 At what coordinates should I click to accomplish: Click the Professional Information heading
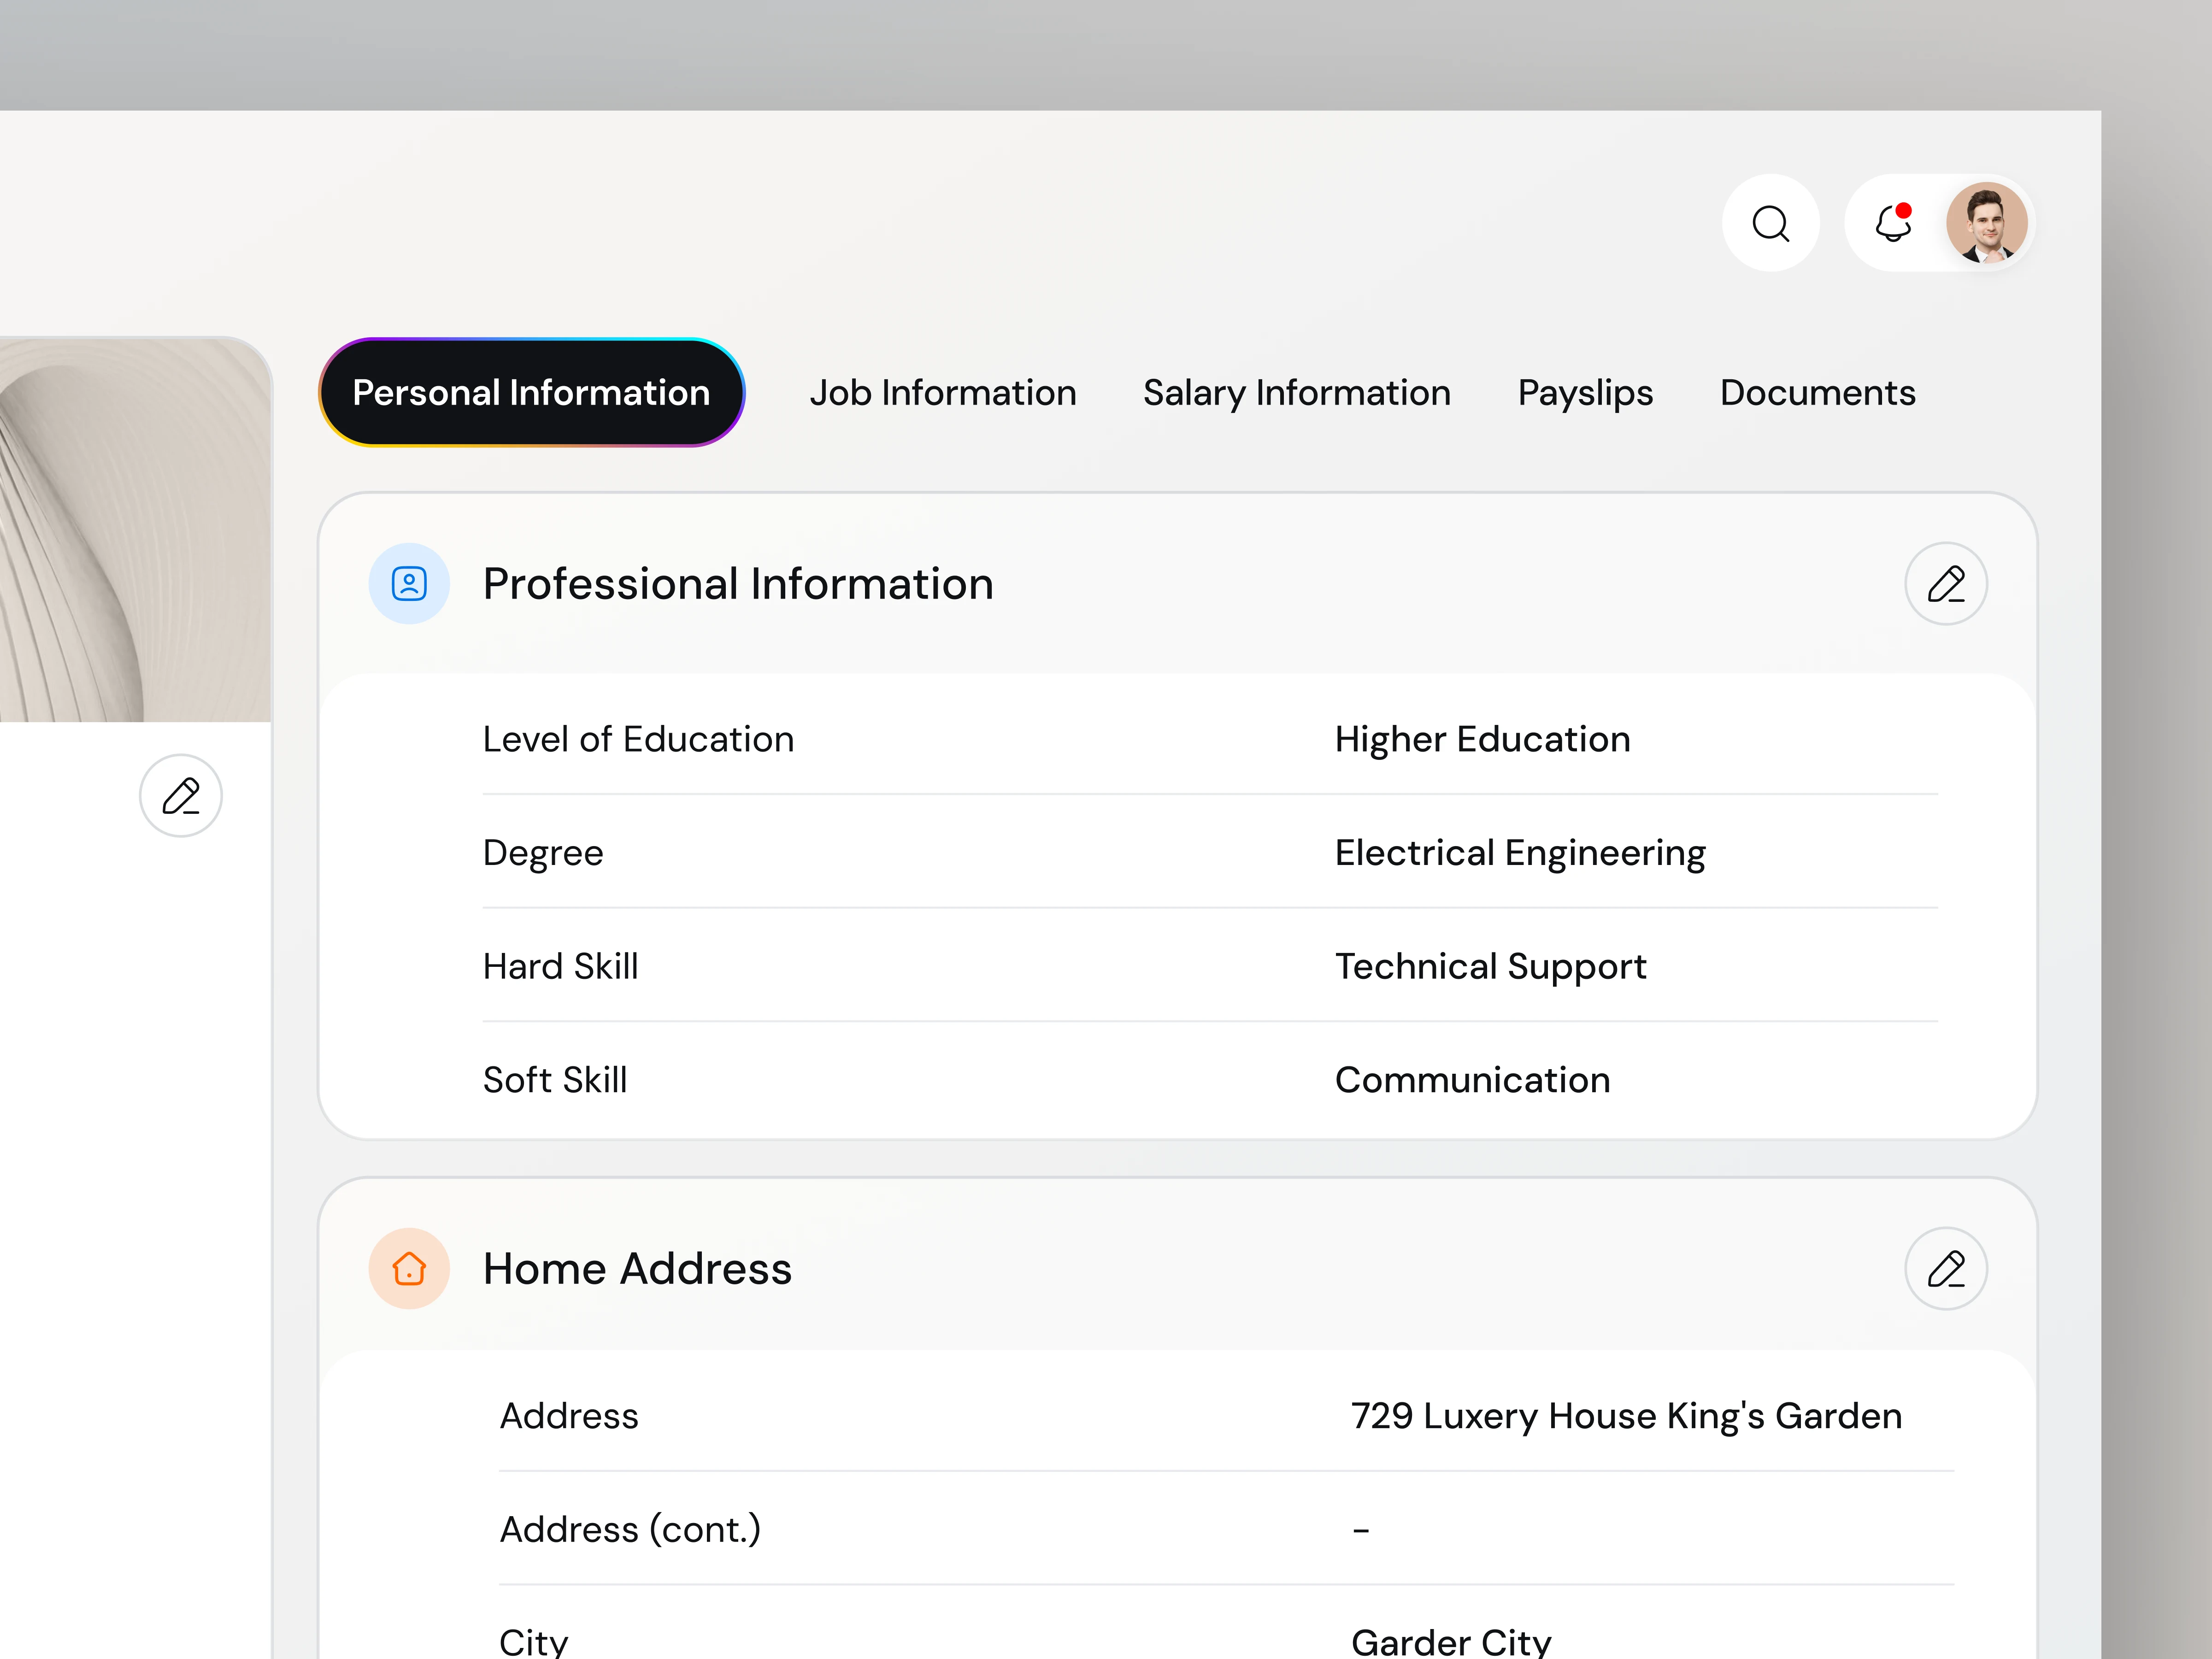tap(738, 584)
